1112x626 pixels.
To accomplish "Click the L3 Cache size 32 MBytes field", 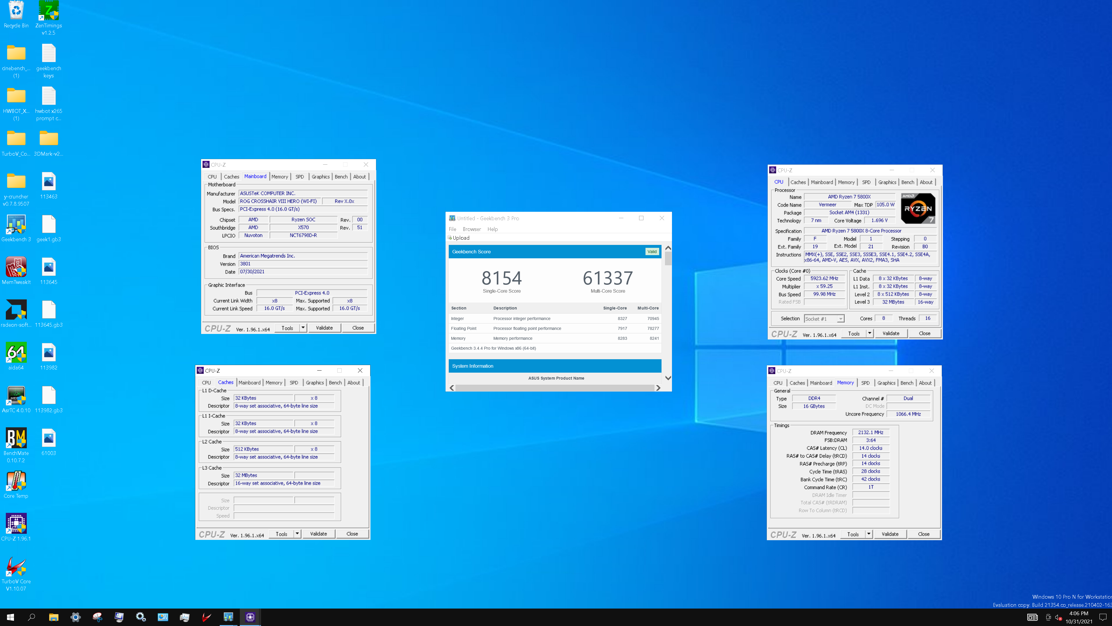I will point(263,475).
